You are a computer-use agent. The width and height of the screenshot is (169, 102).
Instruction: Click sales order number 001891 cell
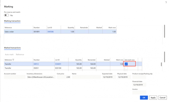coord(40,32)
